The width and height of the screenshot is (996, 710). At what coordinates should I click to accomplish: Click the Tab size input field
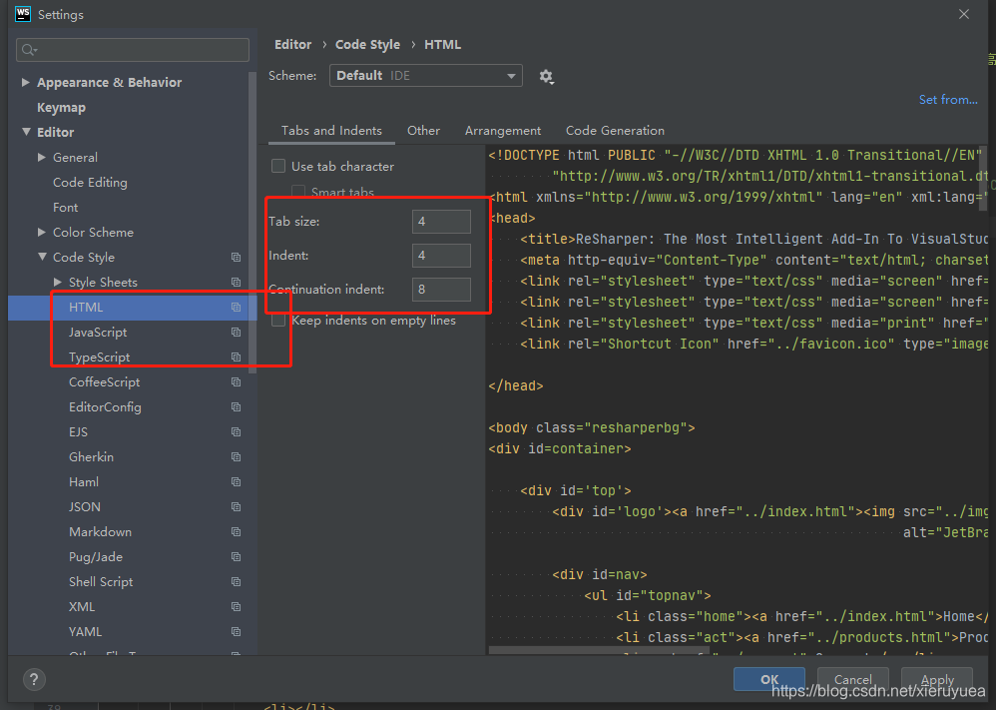click(x=441, y=222)
